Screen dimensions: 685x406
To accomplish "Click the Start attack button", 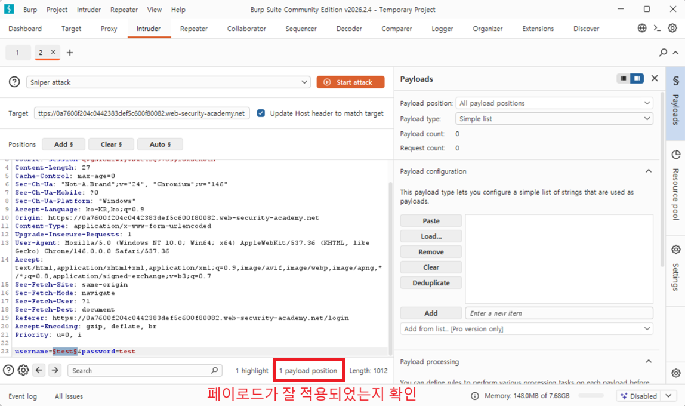I will pyautogui.click(x=350, y=82).
